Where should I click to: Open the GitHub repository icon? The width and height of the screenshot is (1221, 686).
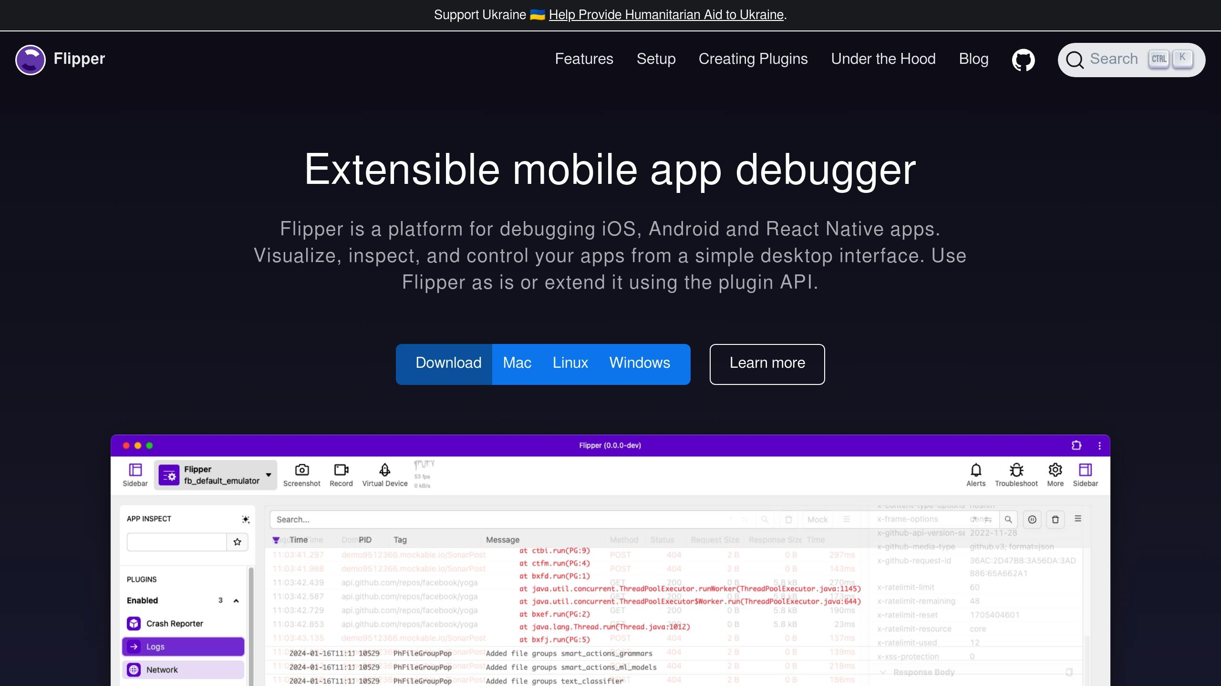(1023, 60)
